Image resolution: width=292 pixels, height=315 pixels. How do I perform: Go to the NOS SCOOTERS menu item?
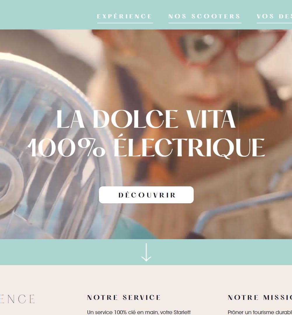(204, 16)
